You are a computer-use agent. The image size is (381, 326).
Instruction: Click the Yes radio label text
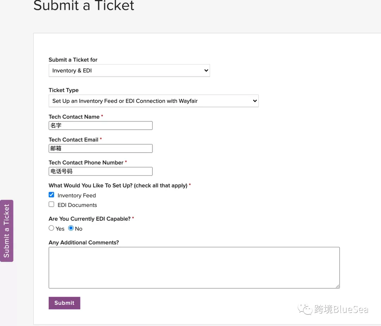(x=60, y=229)
